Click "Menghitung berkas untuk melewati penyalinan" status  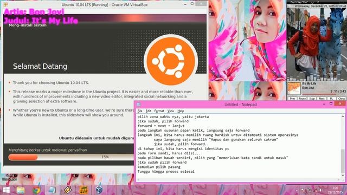pos(48,150)
